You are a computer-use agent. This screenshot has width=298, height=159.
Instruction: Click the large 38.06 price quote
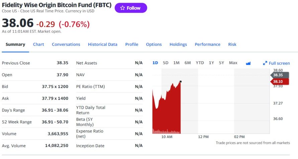[x=18, y=23]
